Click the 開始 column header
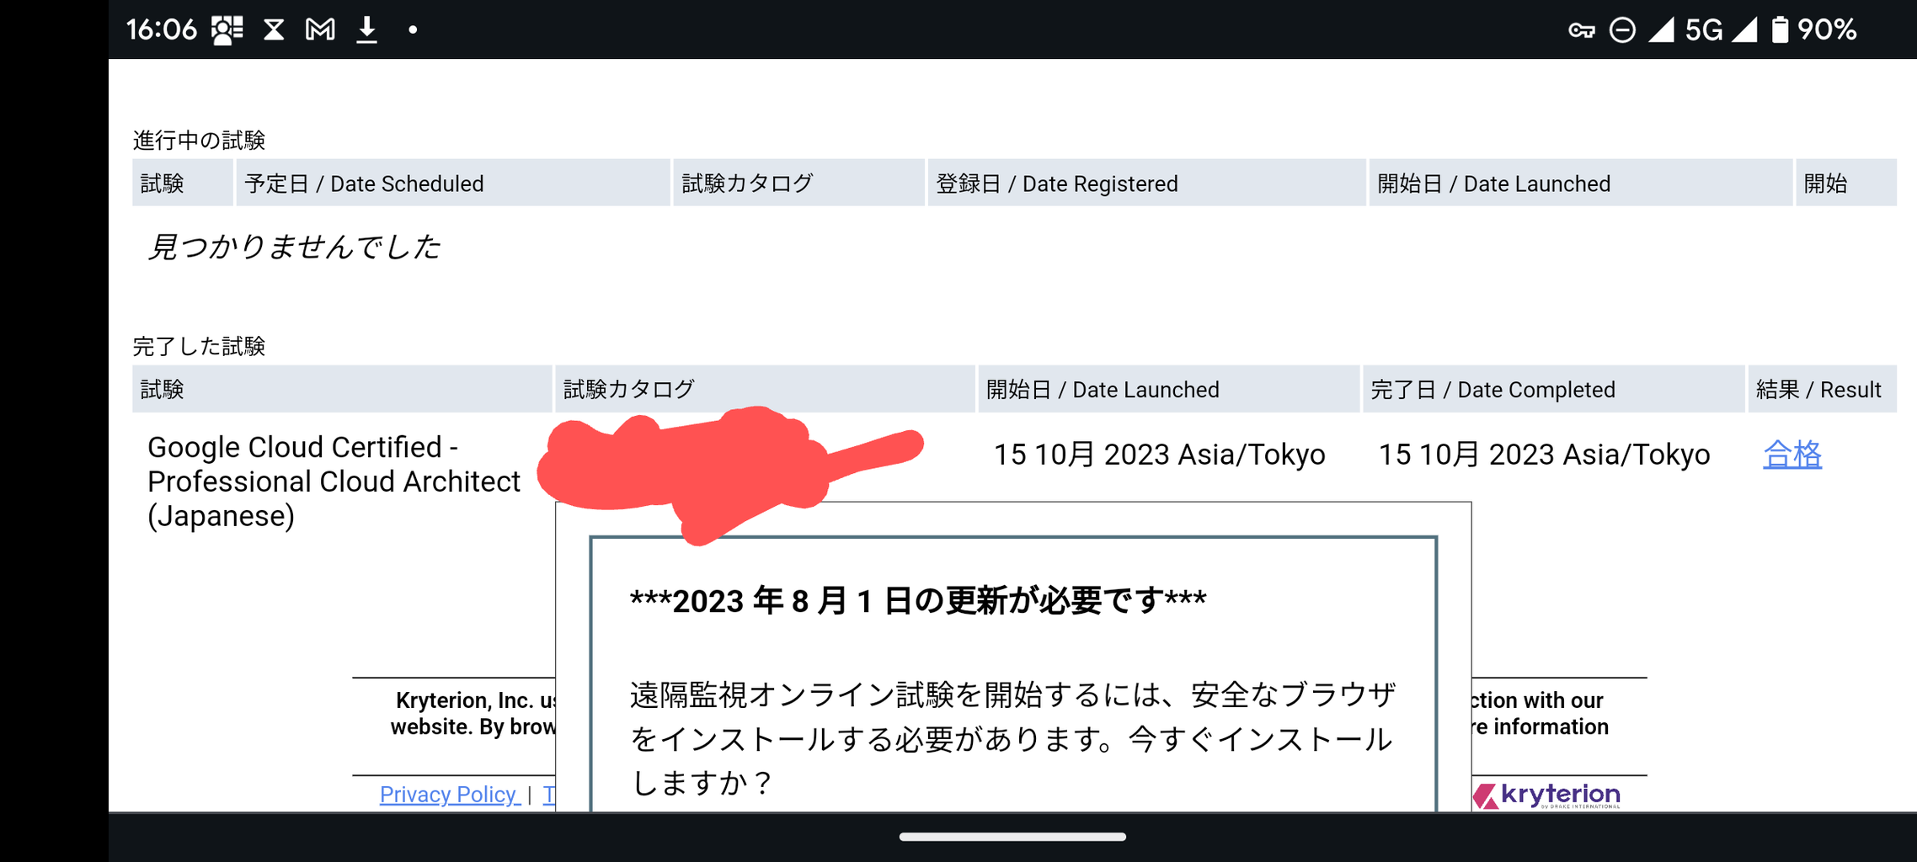 tap(1846, 183)
